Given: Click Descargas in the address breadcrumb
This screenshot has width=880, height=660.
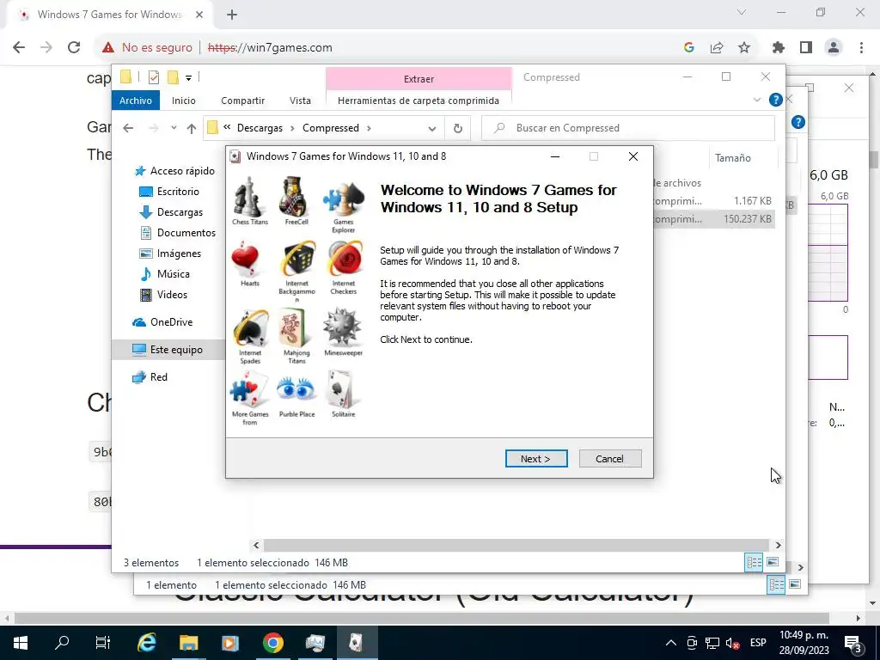Looking at the screenshot, I should click(x=260, y=128).
